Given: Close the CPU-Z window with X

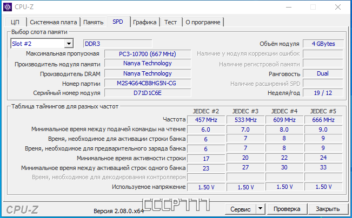Looking at the screenshot, I should 337,7.
